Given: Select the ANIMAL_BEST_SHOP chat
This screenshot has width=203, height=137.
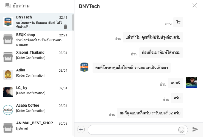Looking at the screenshot, I should [x=37, y=125].
